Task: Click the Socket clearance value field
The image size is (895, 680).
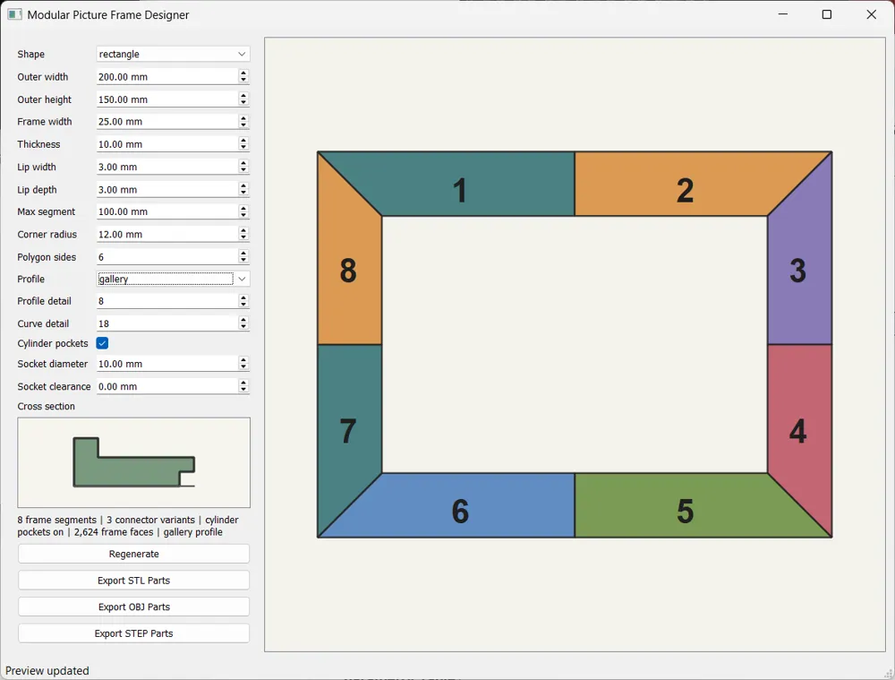Action: (166, 386)
